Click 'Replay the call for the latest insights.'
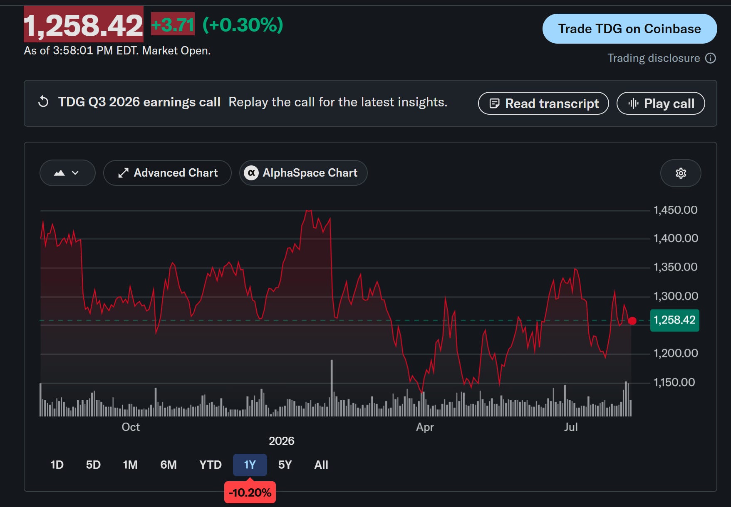The width and height of the screenshot is (731, 507). tap(338, 102)
